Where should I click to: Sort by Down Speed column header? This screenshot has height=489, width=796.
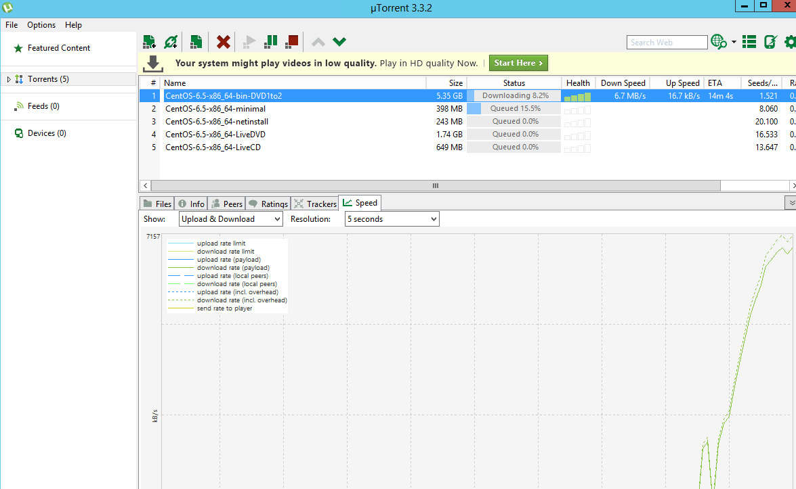tap(623, 83)
